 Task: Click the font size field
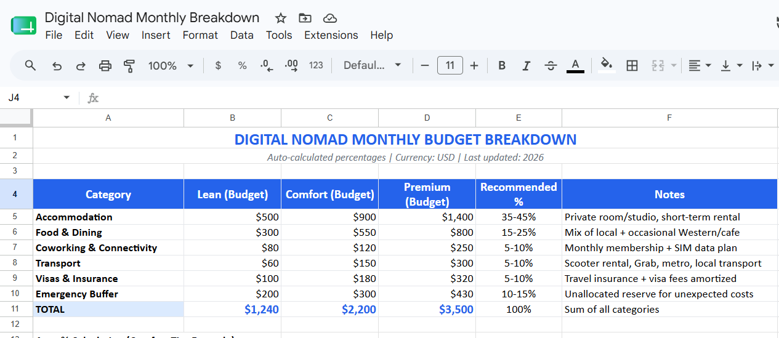pos(450,65)
